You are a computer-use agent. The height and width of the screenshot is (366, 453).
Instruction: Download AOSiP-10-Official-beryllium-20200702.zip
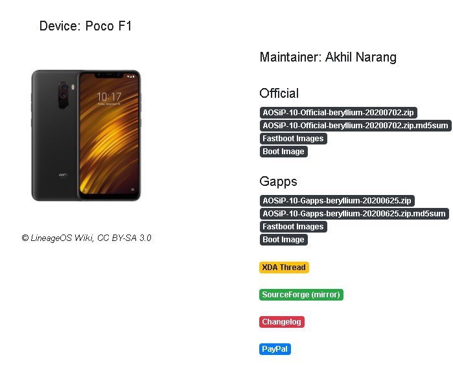coord(338,113)
